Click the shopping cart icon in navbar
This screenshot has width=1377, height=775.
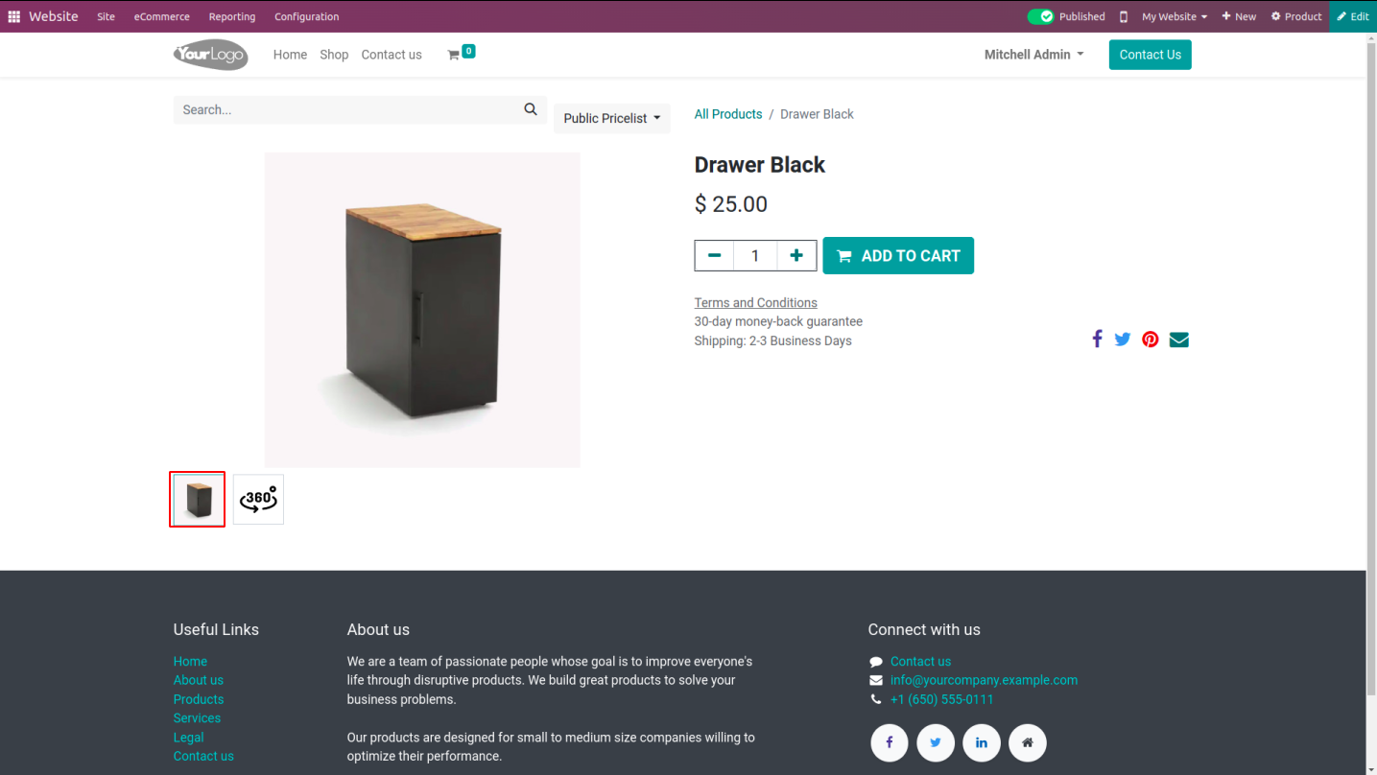tap(454, 55)
